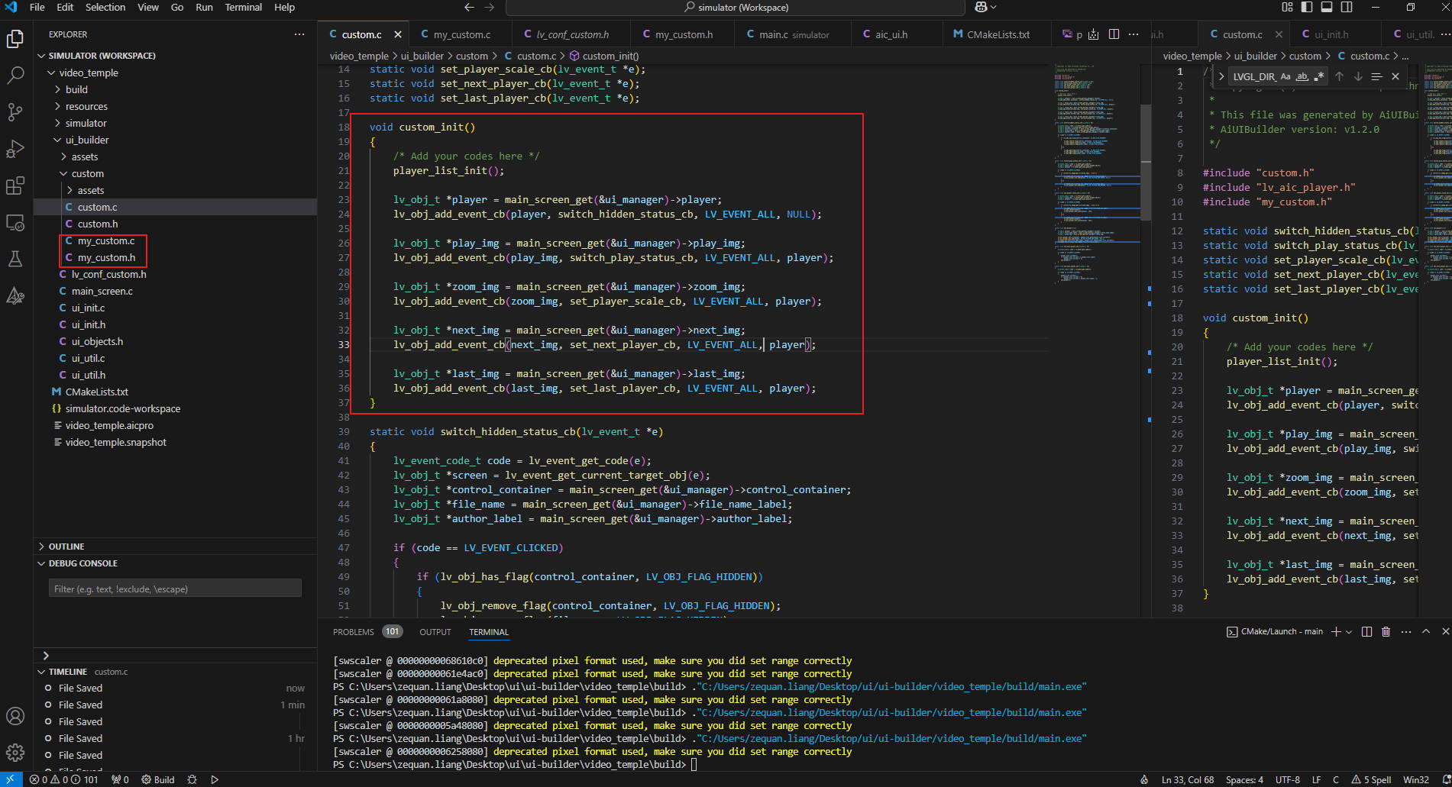Open the Source Control view
The height and width of the screenshot is (787, 1452).
15,112
